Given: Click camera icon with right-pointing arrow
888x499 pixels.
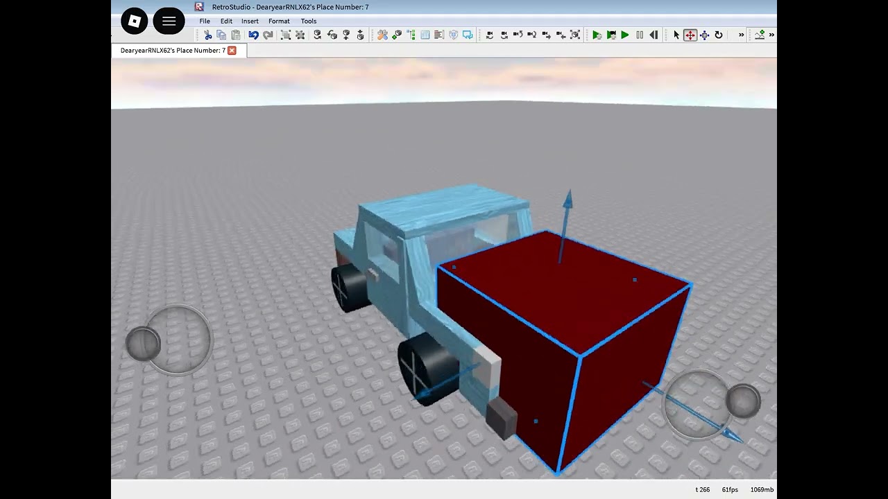Looking at the screenshot, I should tap(546, 35).
